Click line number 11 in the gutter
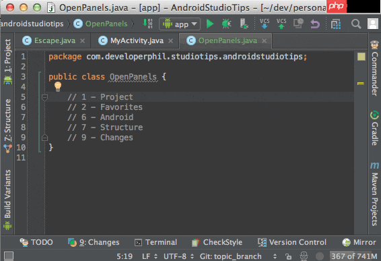Viewport: 381px width, 261px height. tap(21, 158)
